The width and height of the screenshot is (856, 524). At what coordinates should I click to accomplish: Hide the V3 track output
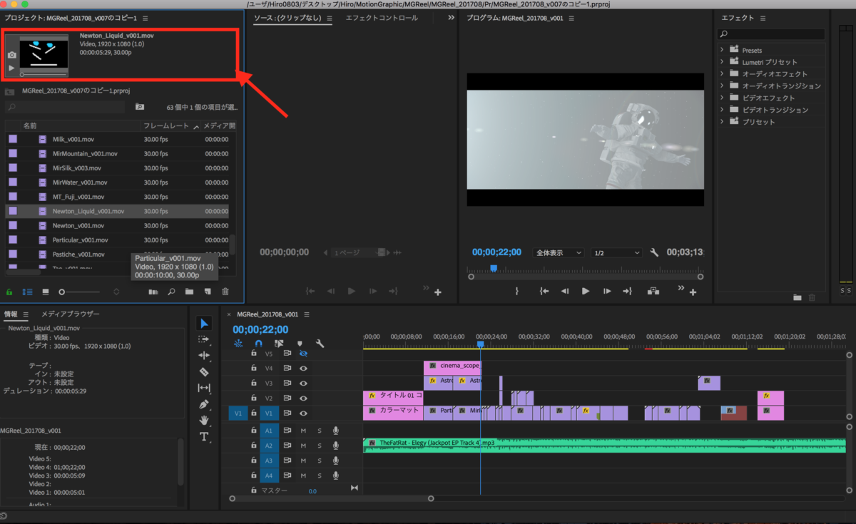[x=303, y=384]
